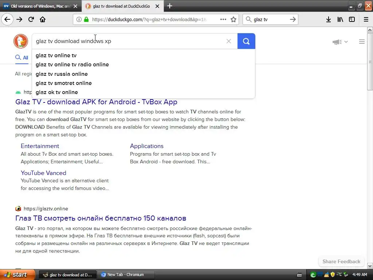Open the library bookshelf icon
This screenshot has width=373, height=280.
[x=340, y=19]
